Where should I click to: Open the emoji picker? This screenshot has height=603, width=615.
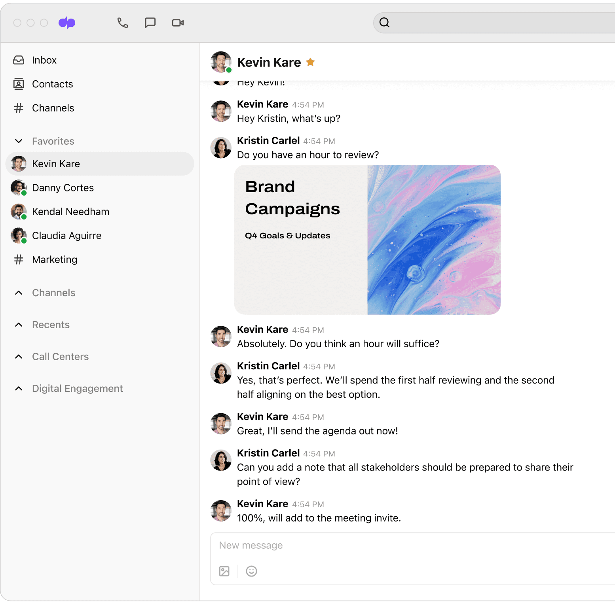tap(251, 571)
